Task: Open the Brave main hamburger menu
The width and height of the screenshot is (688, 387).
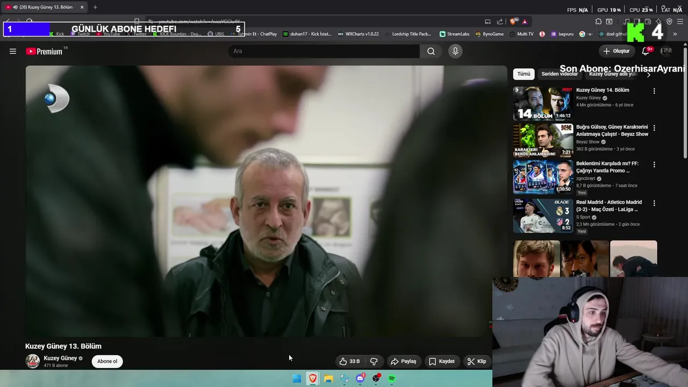Action: tap(680, 21)
